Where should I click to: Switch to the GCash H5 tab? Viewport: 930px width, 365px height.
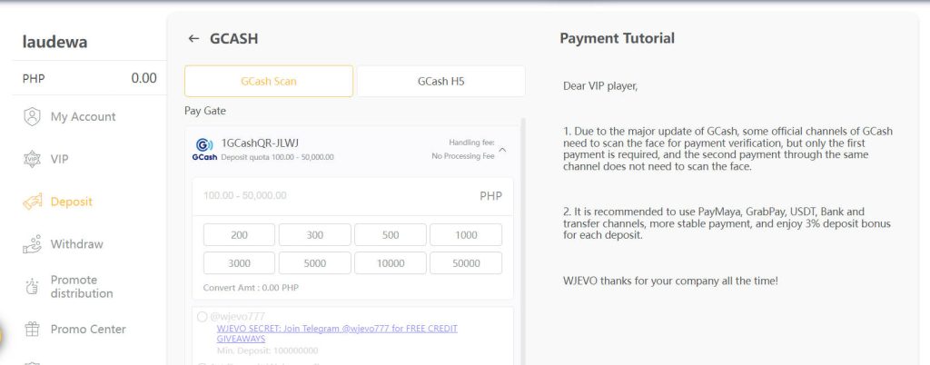440,81
